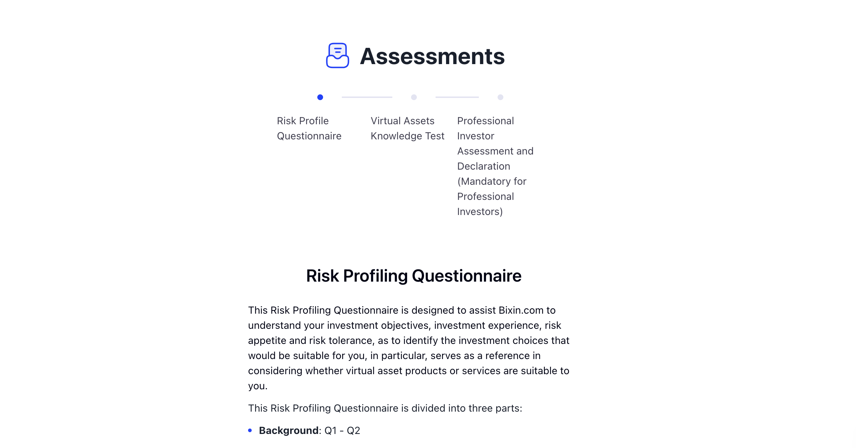Viewport: 856px width, 448px height.
Task: Click the Background: Q1 - Q2 item
Action: 309,430
